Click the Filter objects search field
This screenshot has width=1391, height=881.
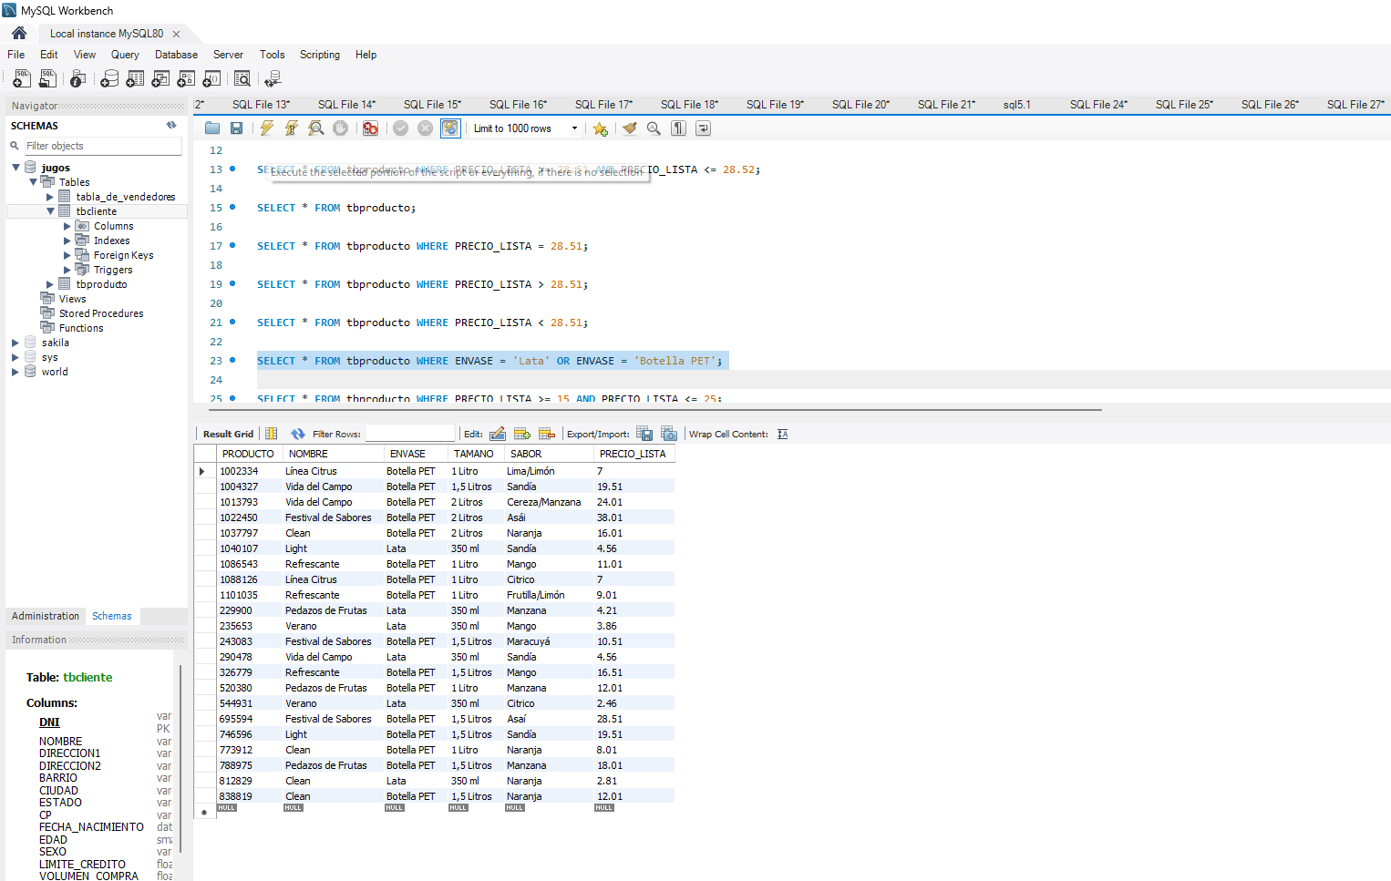pyautogui.click(x=102, y=146)
